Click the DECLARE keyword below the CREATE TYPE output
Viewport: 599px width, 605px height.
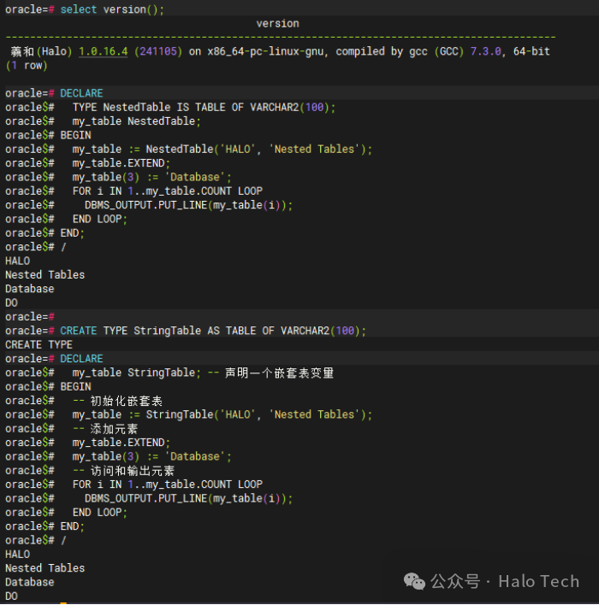81,359
